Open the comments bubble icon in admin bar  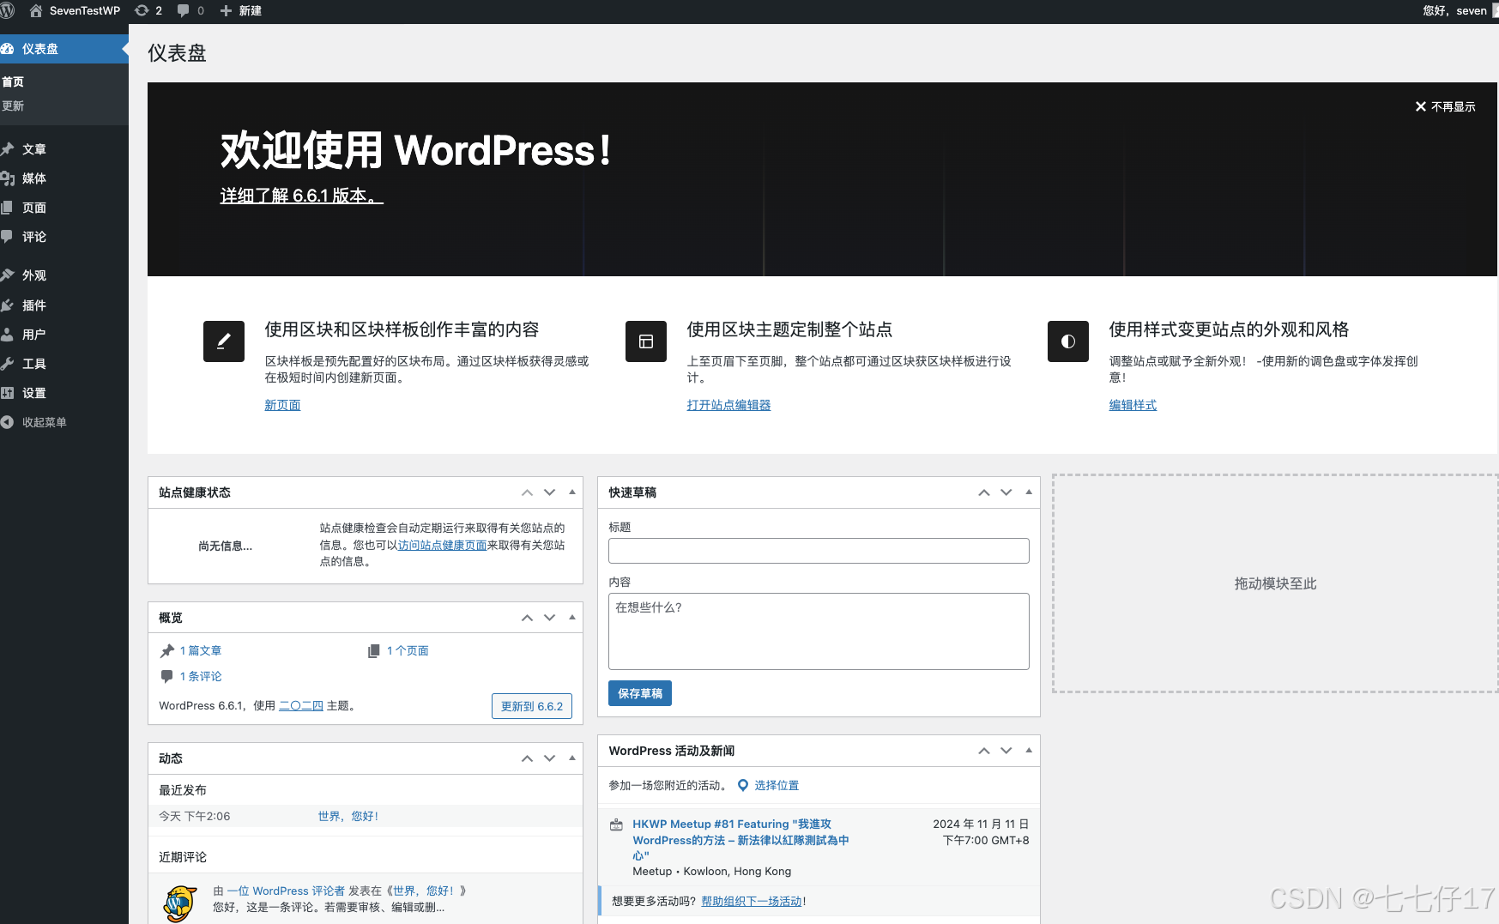click(183, 11)
